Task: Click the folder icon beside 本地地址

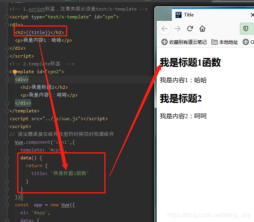Action: click(x=215, y=42)
